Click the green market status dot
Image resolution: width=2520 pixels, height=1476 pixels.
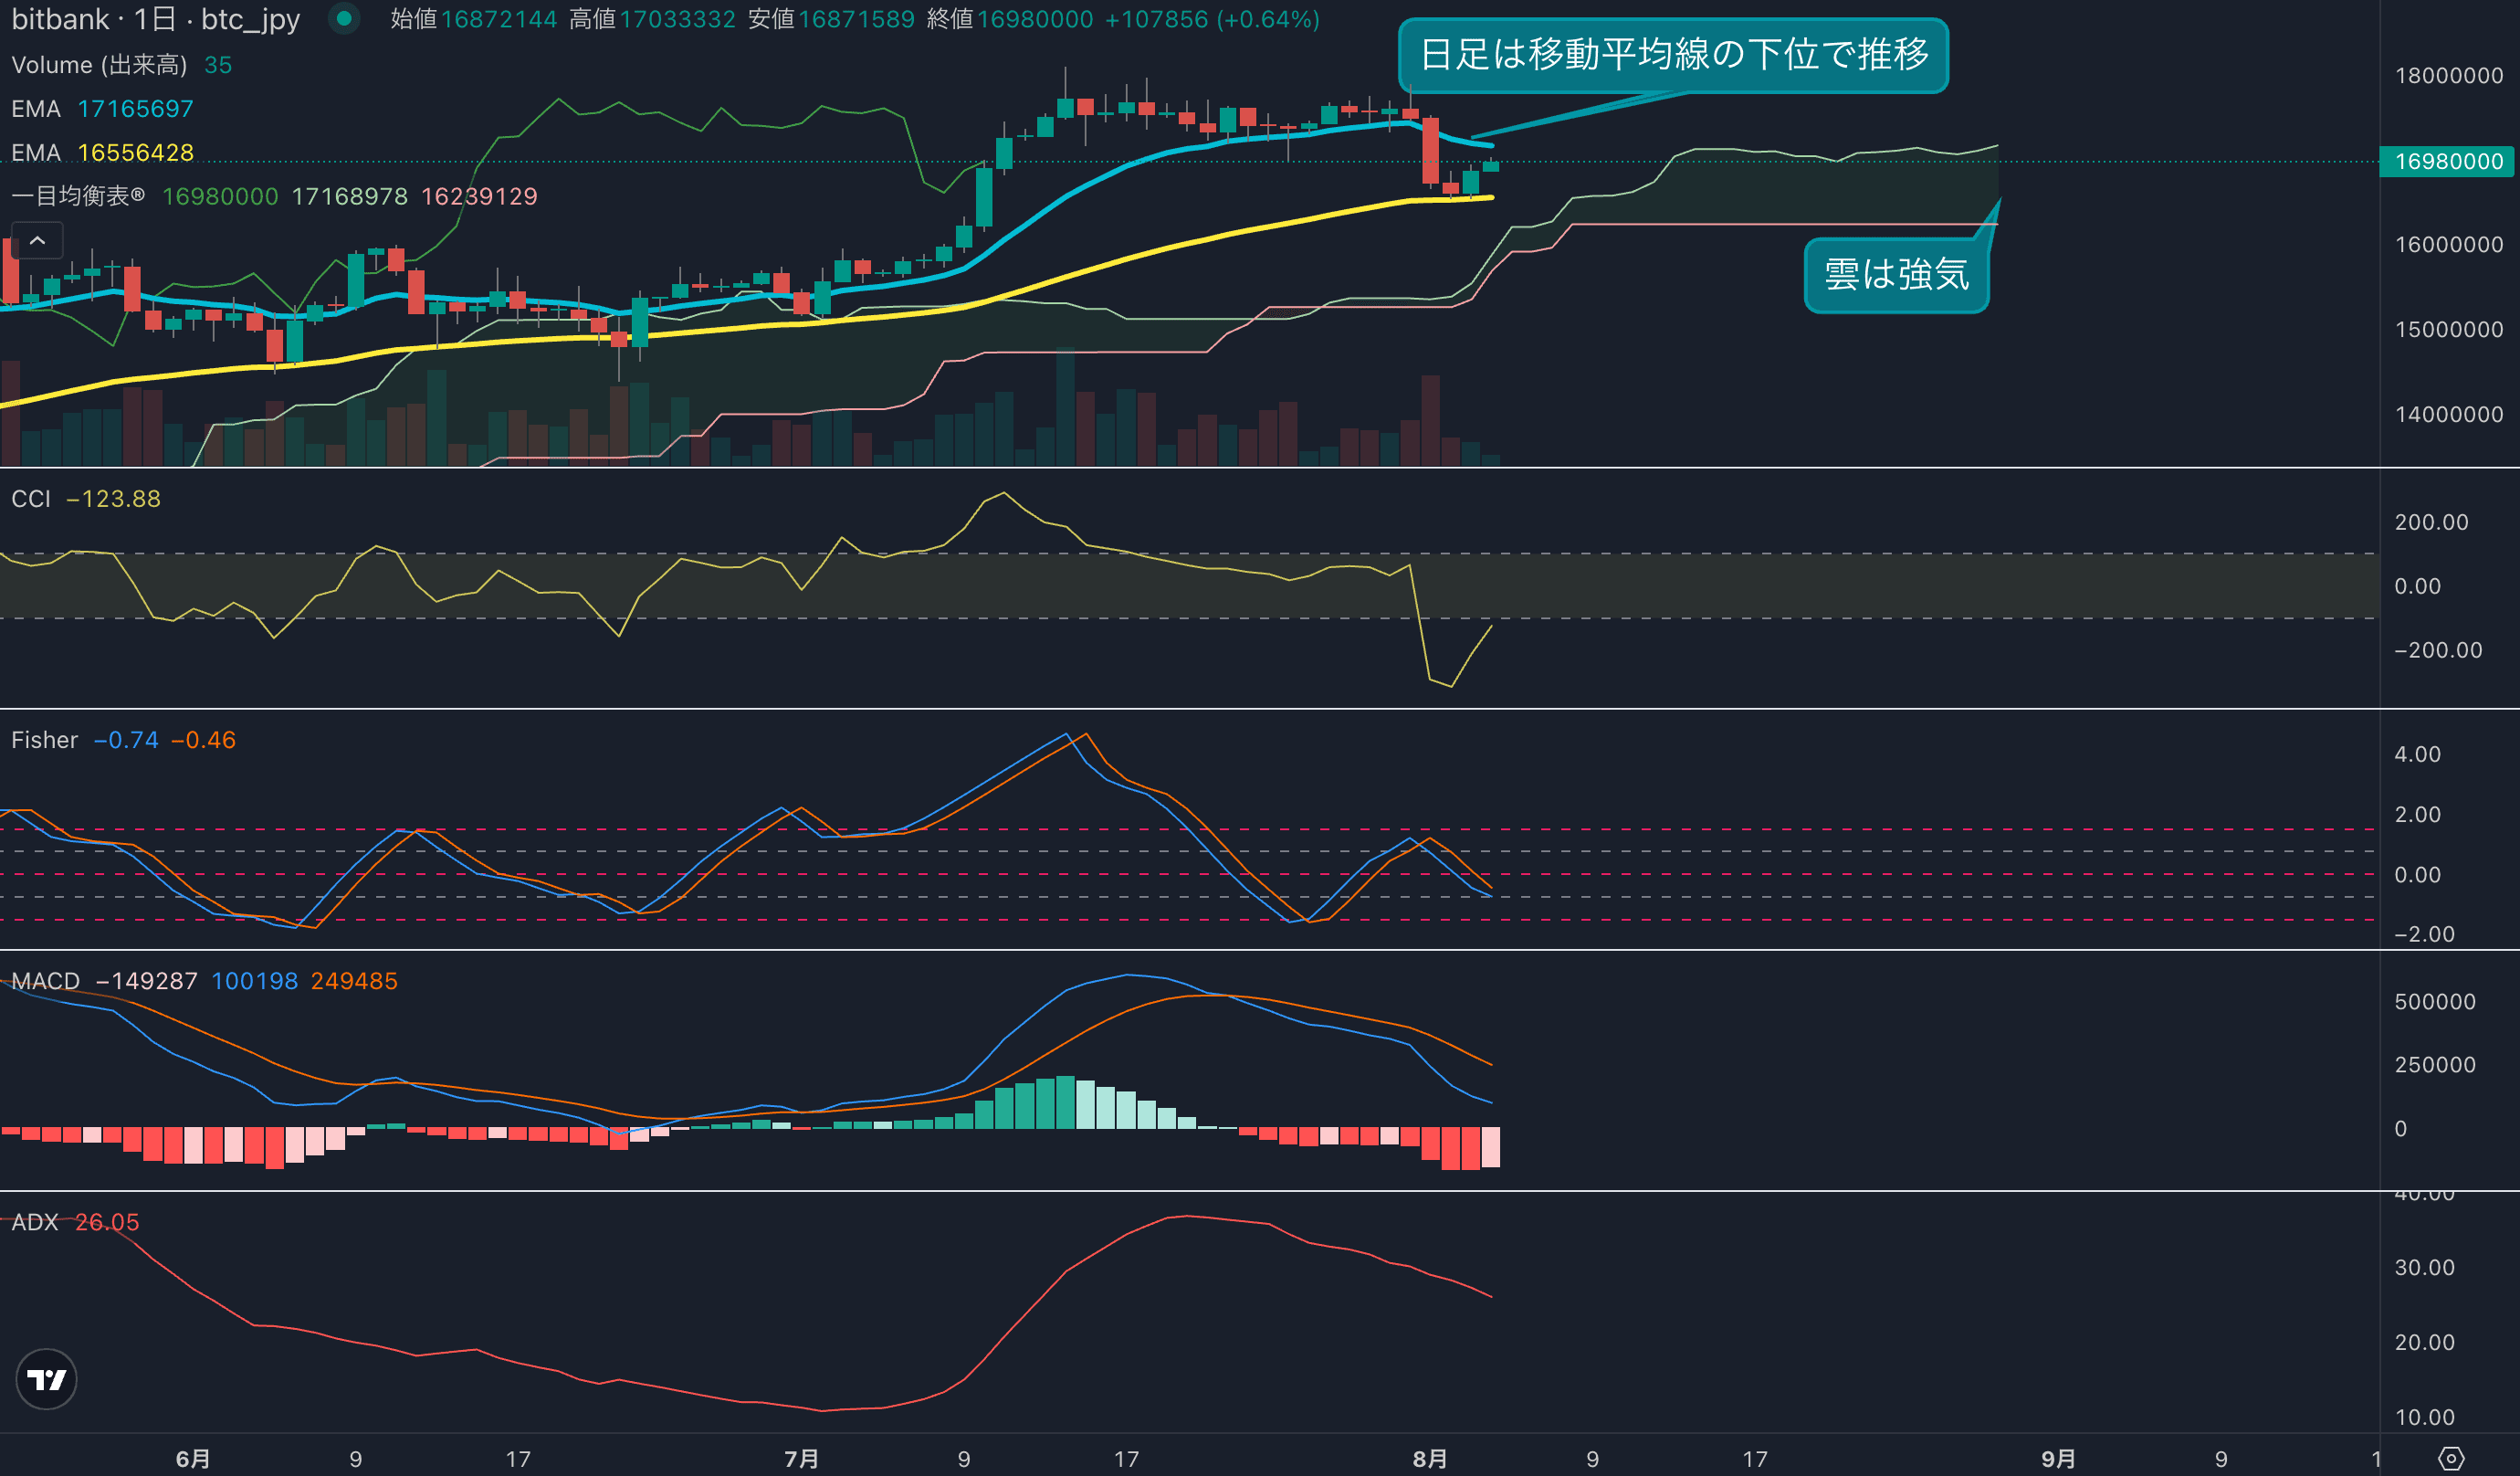(x=344, y=18)
